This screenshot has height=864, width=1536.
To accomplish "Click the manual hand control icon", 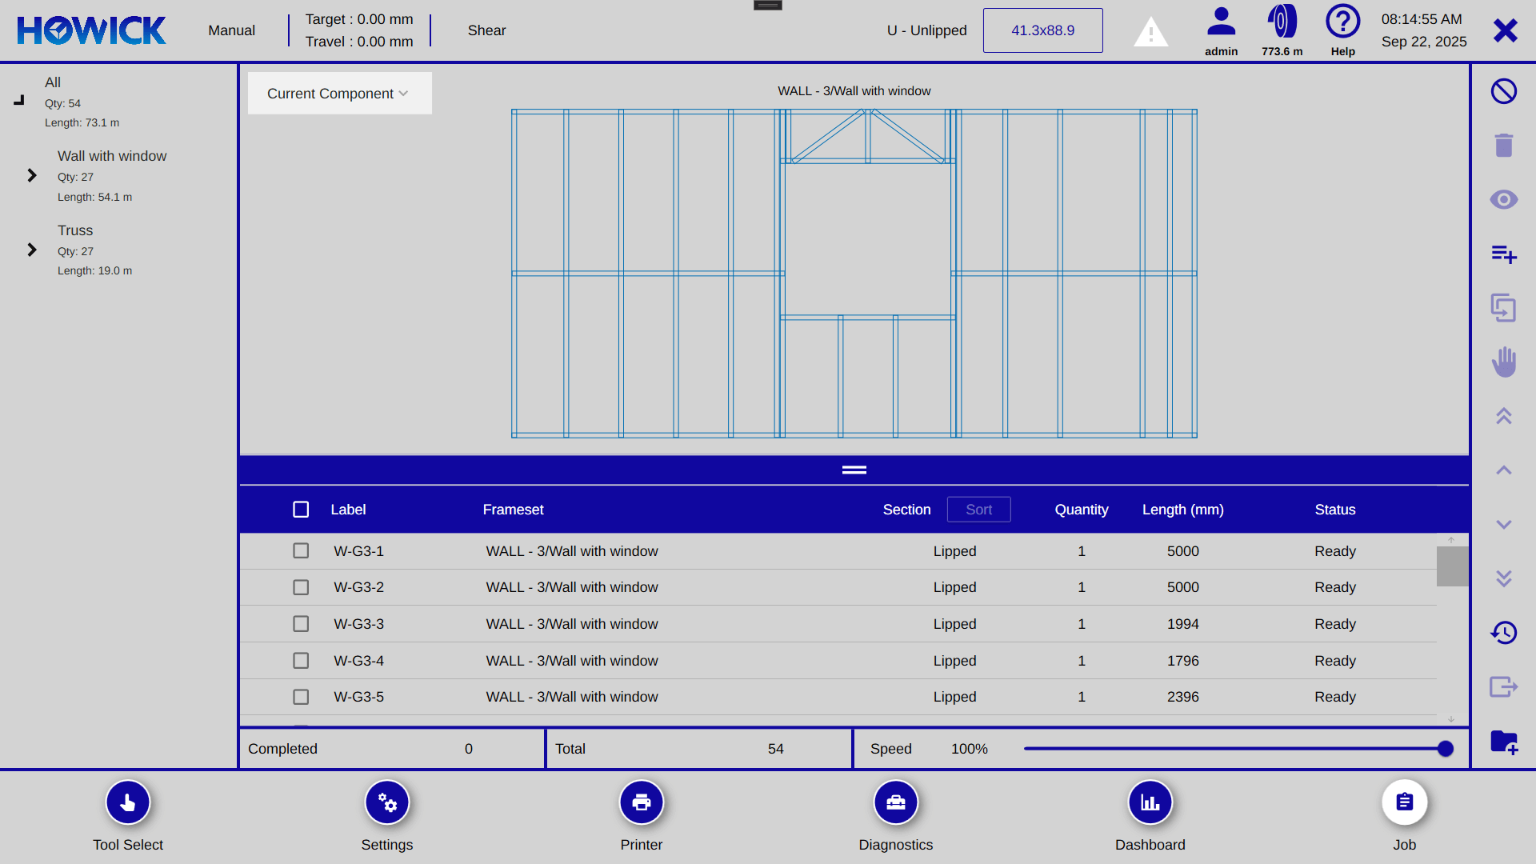I will tap(1504, 362).
